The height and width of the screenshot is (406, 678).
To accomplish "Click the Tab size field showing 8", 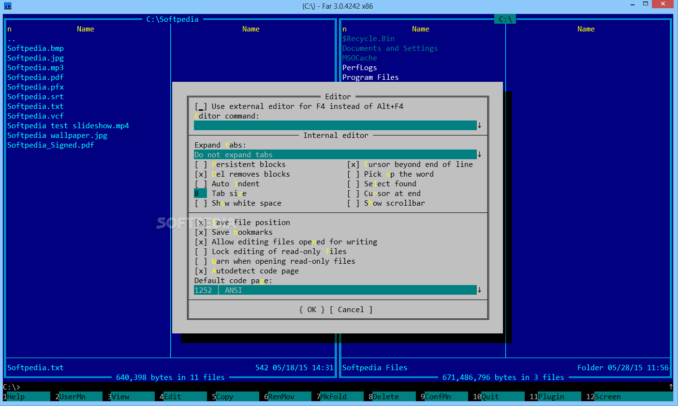I will [200, 194].
